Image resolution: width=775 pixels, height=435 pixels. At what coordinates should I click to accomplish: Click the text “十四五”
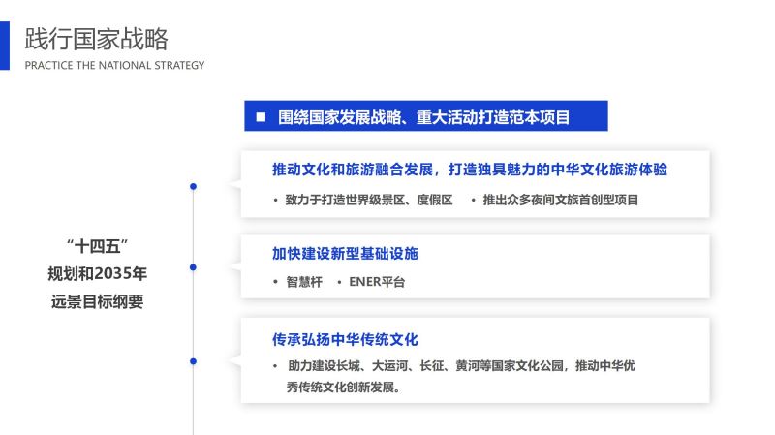(98, 246)
